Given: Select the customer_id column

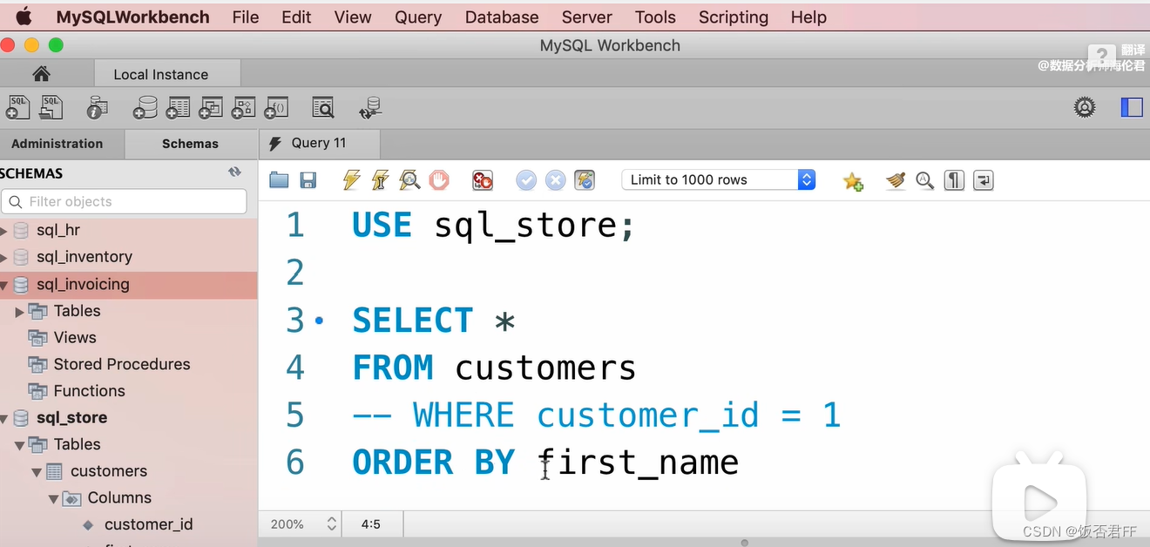Looking at the screenshot, I should [x=148, y=524].
